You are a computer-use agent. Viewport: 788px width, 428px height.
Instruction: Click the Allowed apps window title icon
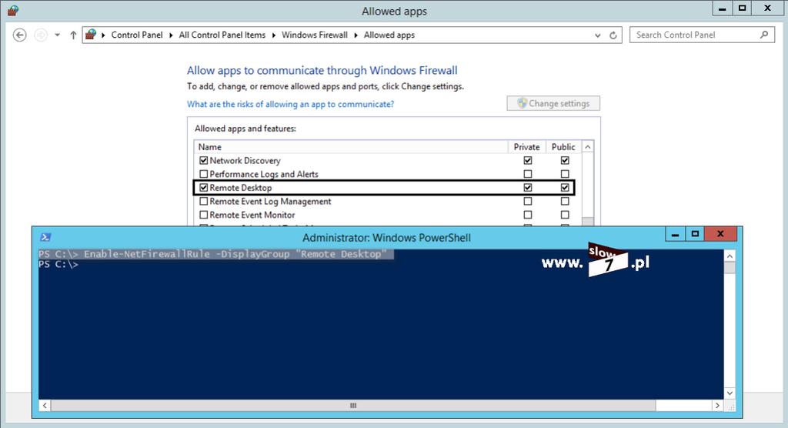click(13, 10)
